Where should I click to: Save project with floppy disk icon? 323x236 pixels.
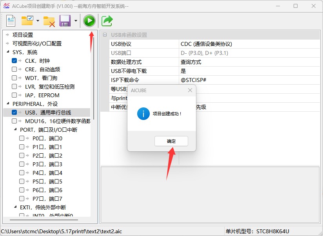pos(65,21)
